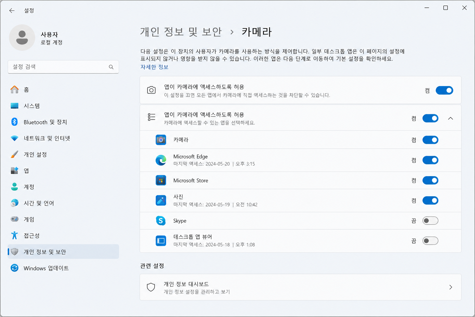The width and height of the screenshot is (475, 317).
Task: Collapse the app camera access list chevron
Action: click(x=451, y=118)
